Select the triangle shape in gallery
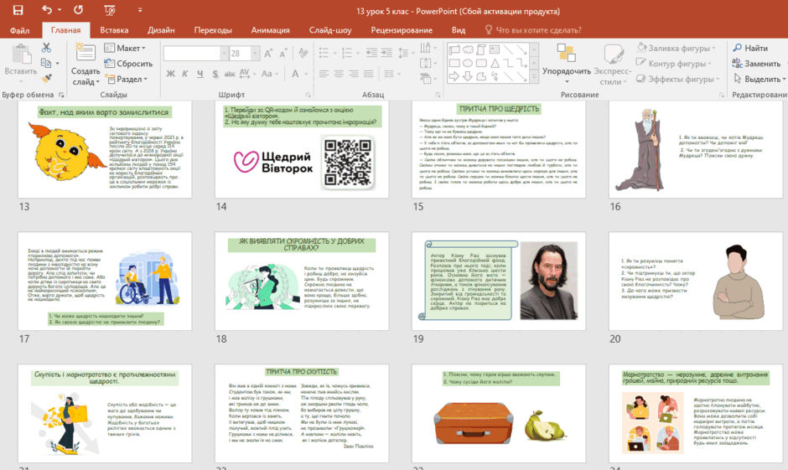Image resolution: width=788 pixels, height=470 pixels. 495,64
